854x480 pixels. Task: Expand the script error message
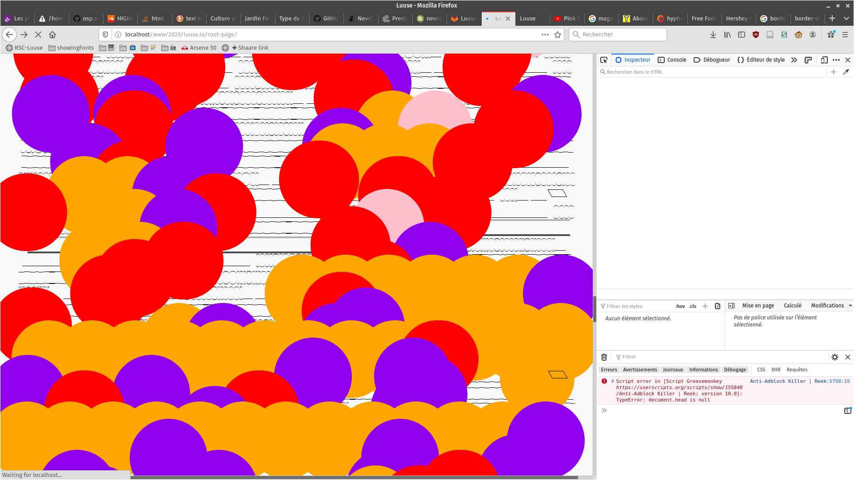(x=613, y=381)
